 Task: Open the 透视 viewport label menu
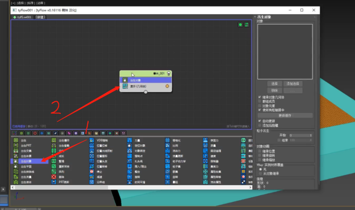(21, 3)
